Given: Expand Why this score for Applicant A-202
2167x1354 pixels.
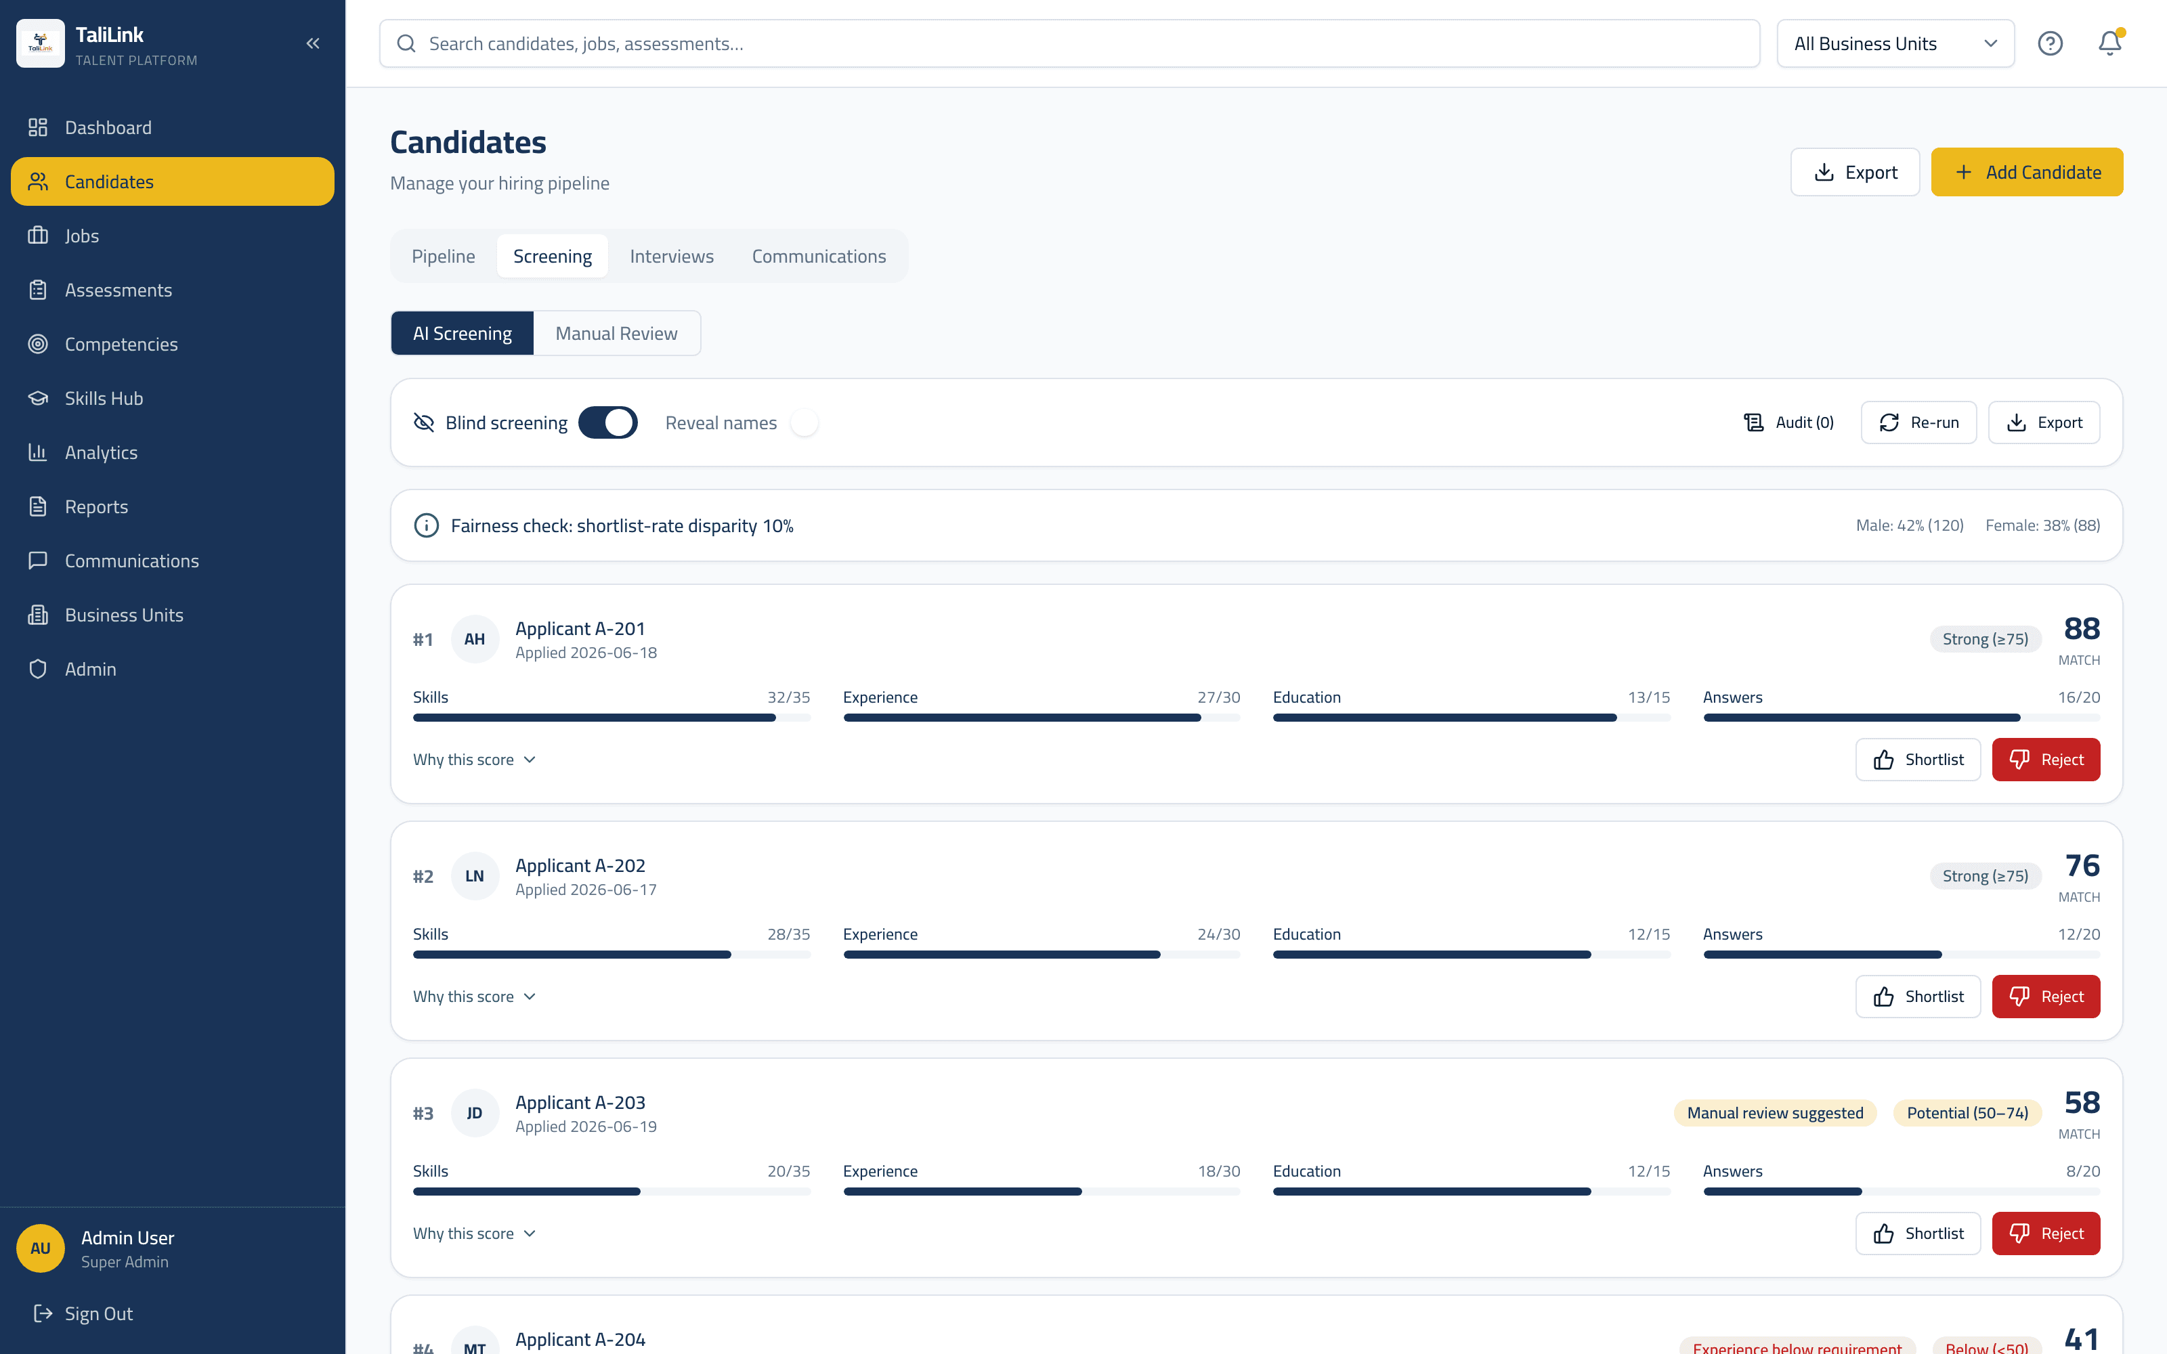Looking at the screenshot, I should [474, 997].
